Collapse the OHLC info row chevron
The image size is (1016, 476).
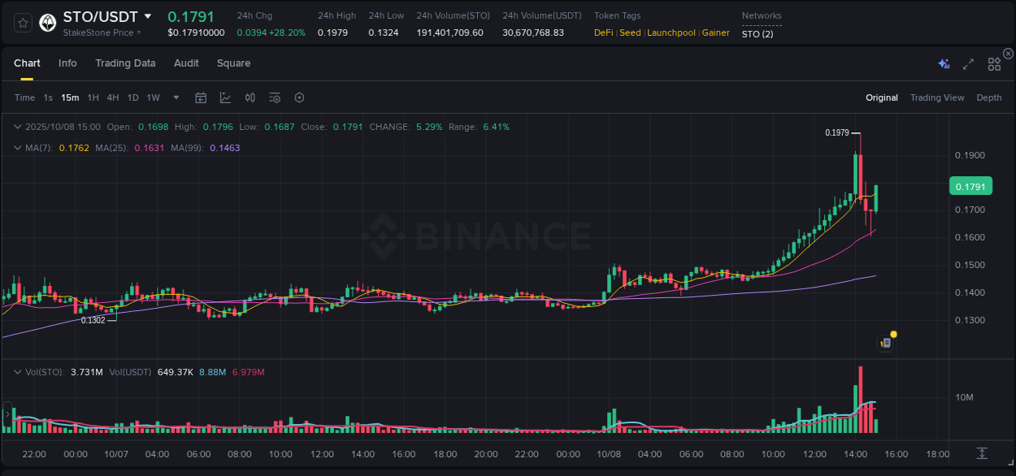(16, 127)
